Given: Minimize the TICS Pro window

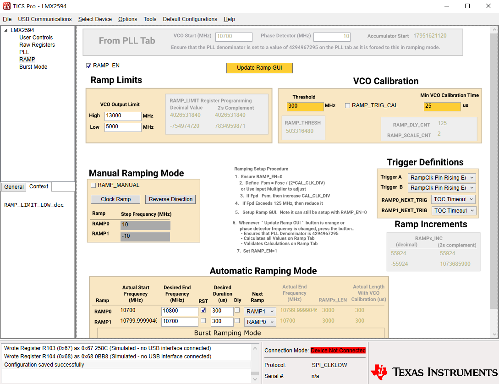Looking at the screenshot, I should tap(447, 6).
